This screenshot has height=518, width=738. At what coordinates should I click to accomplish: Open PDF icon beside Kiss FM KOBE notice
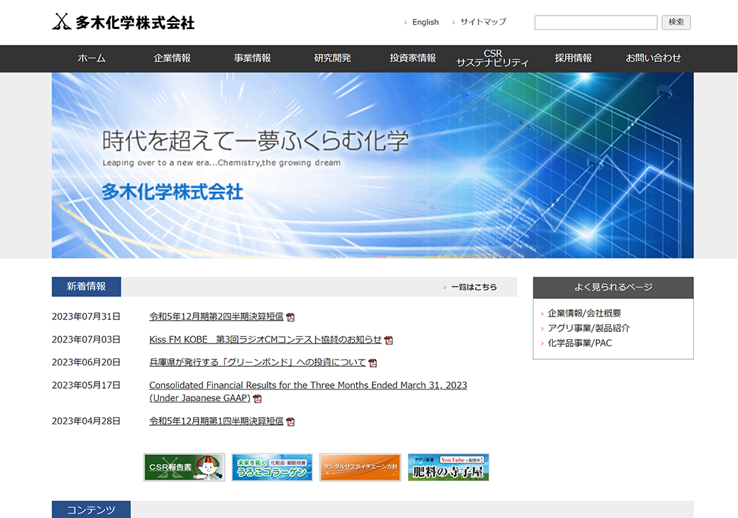click(x=388, y=340)
